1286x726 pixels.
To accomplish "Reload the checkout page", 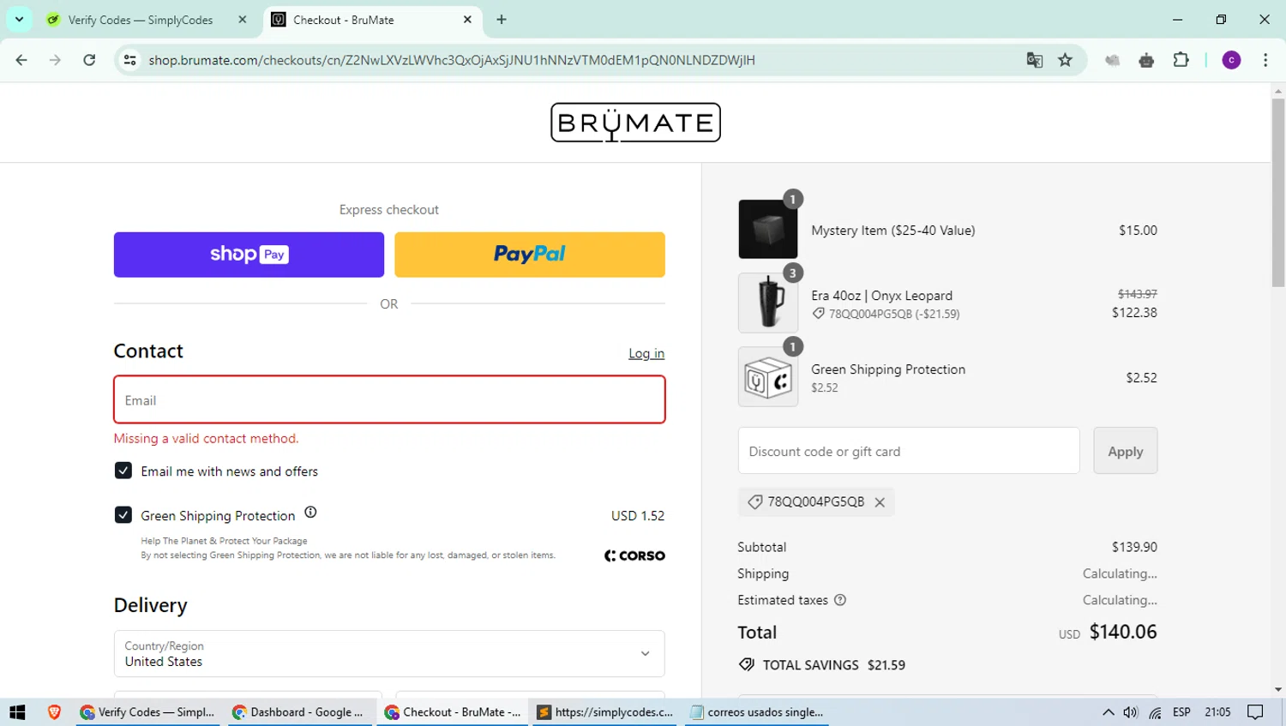I will click(89, 60).
